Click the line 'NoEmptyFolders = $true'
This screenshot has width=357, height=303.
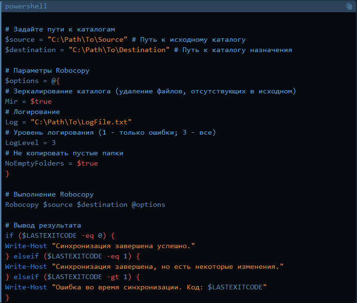(x=52, y=163)
